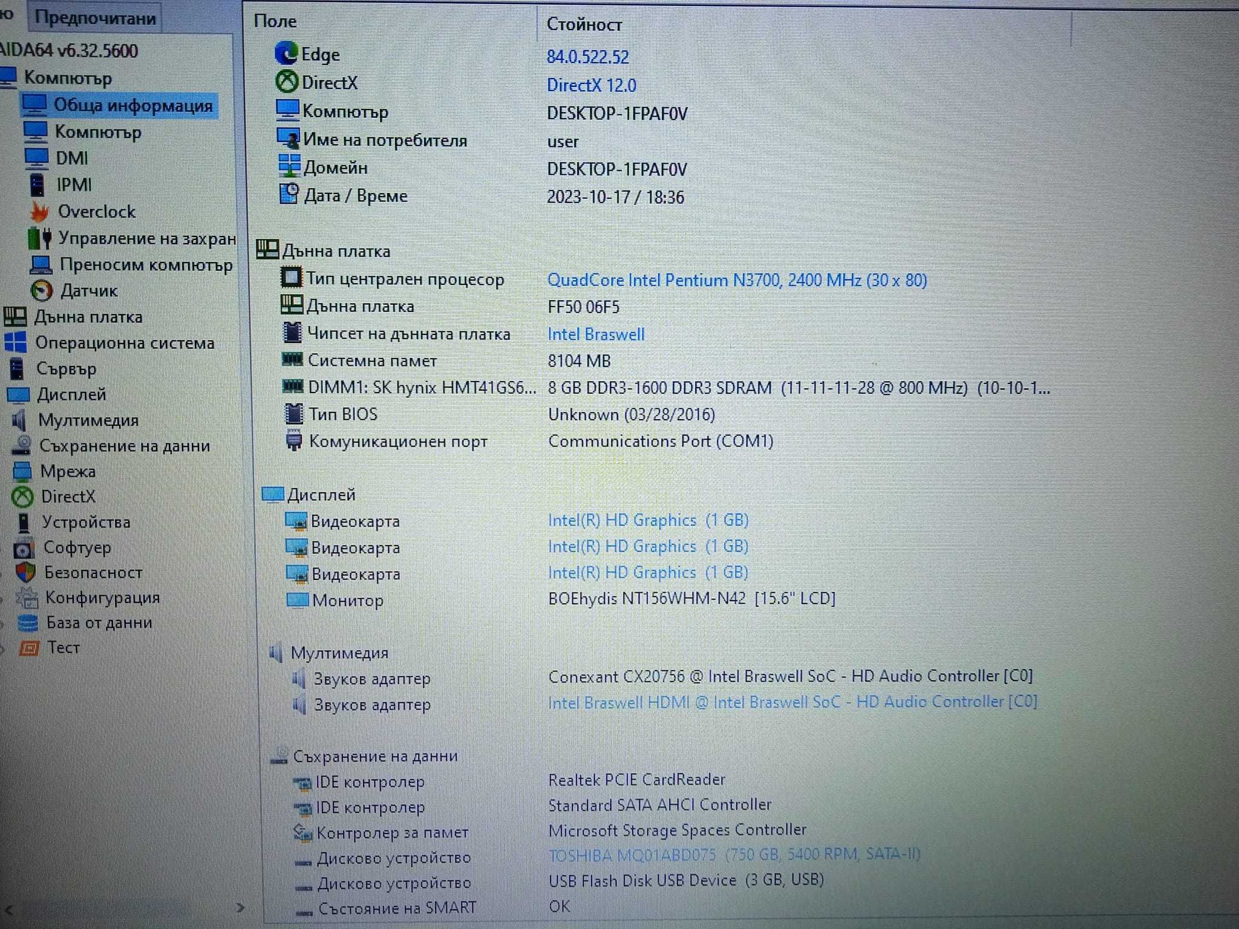Click the Мрежа network icon
The image size is (1239, 929).
tap(22, 471)
